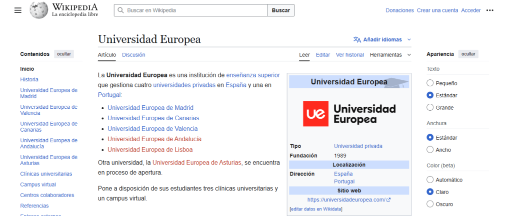Image resolution: width=512 pixels, height=216 pixels.
Task: Select Estándar width option
Action: coord(430,138)
